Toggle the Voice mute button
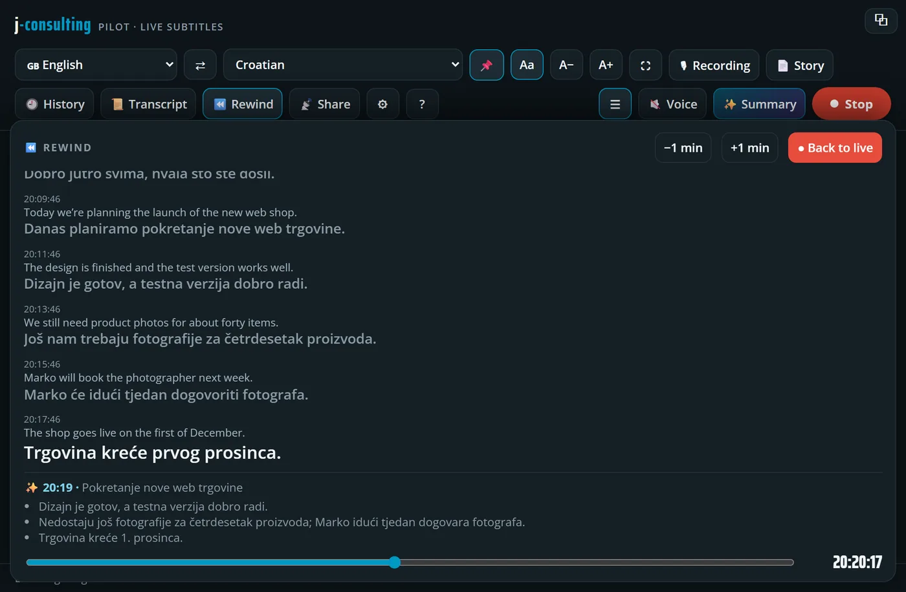The height and width of the screenshot is (592, 906). 672,104
